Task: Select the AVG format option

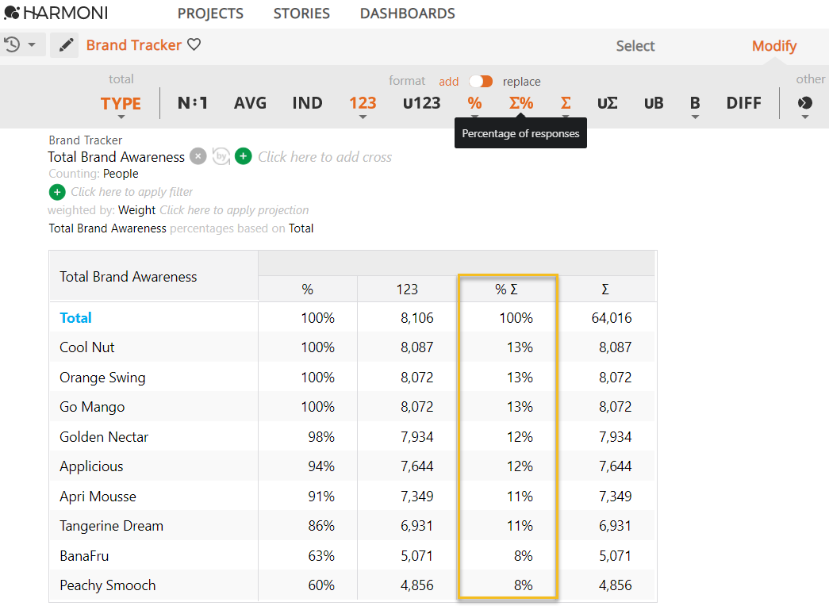Action: click(x=250, y=103)
